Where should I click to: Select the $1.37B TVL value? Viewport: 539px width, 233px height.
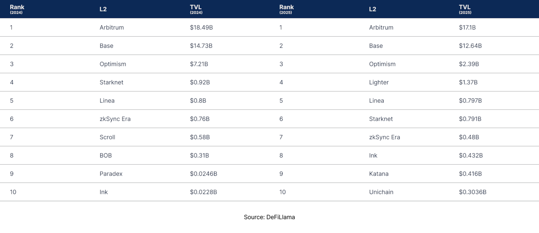coord(468,82)
